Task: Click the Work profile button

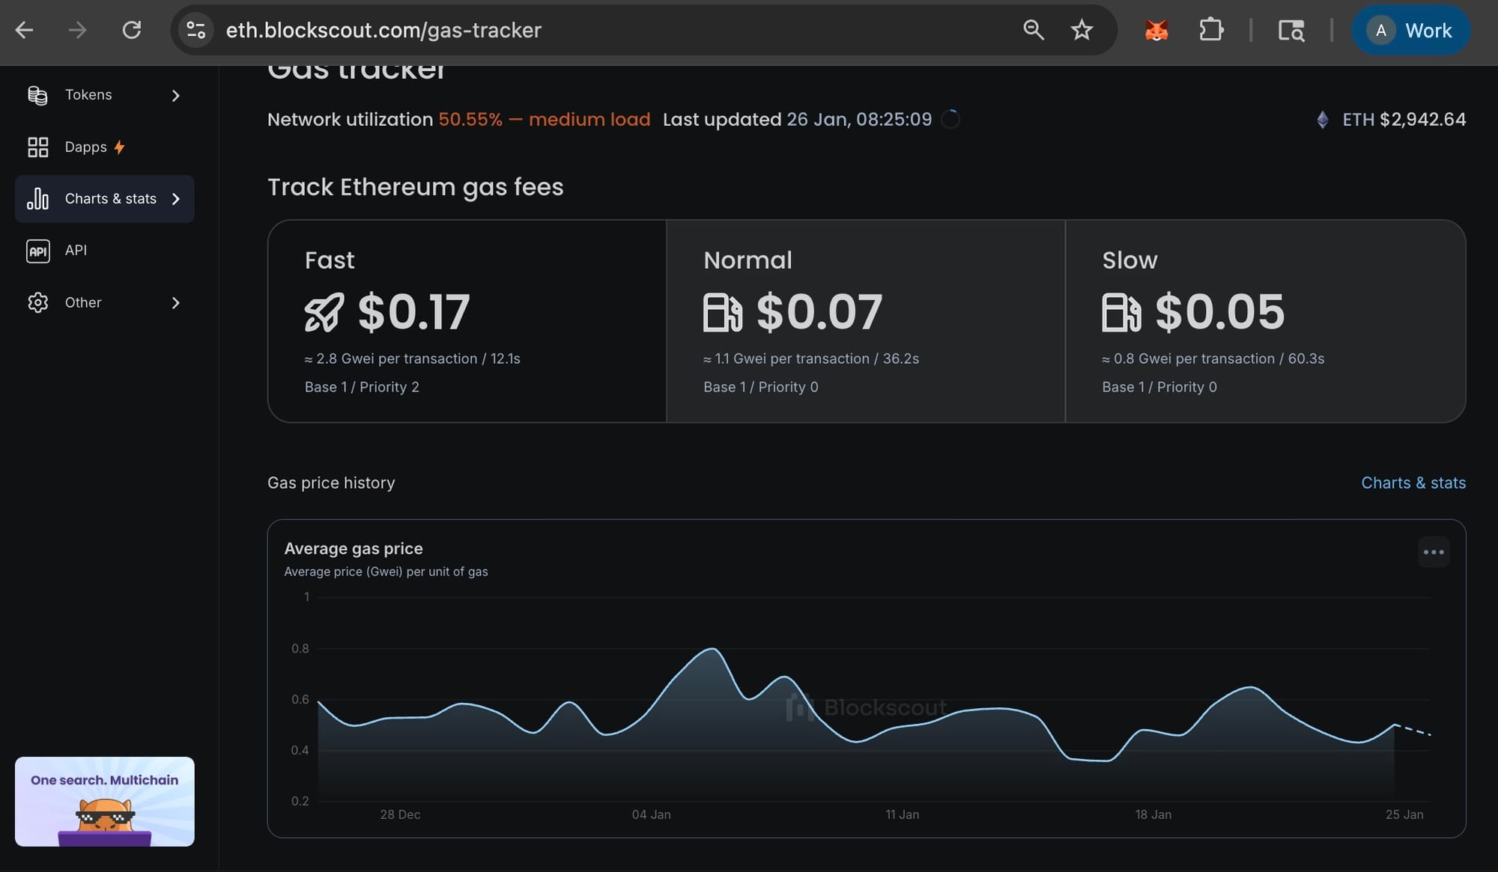Action: click(1410, 30)
